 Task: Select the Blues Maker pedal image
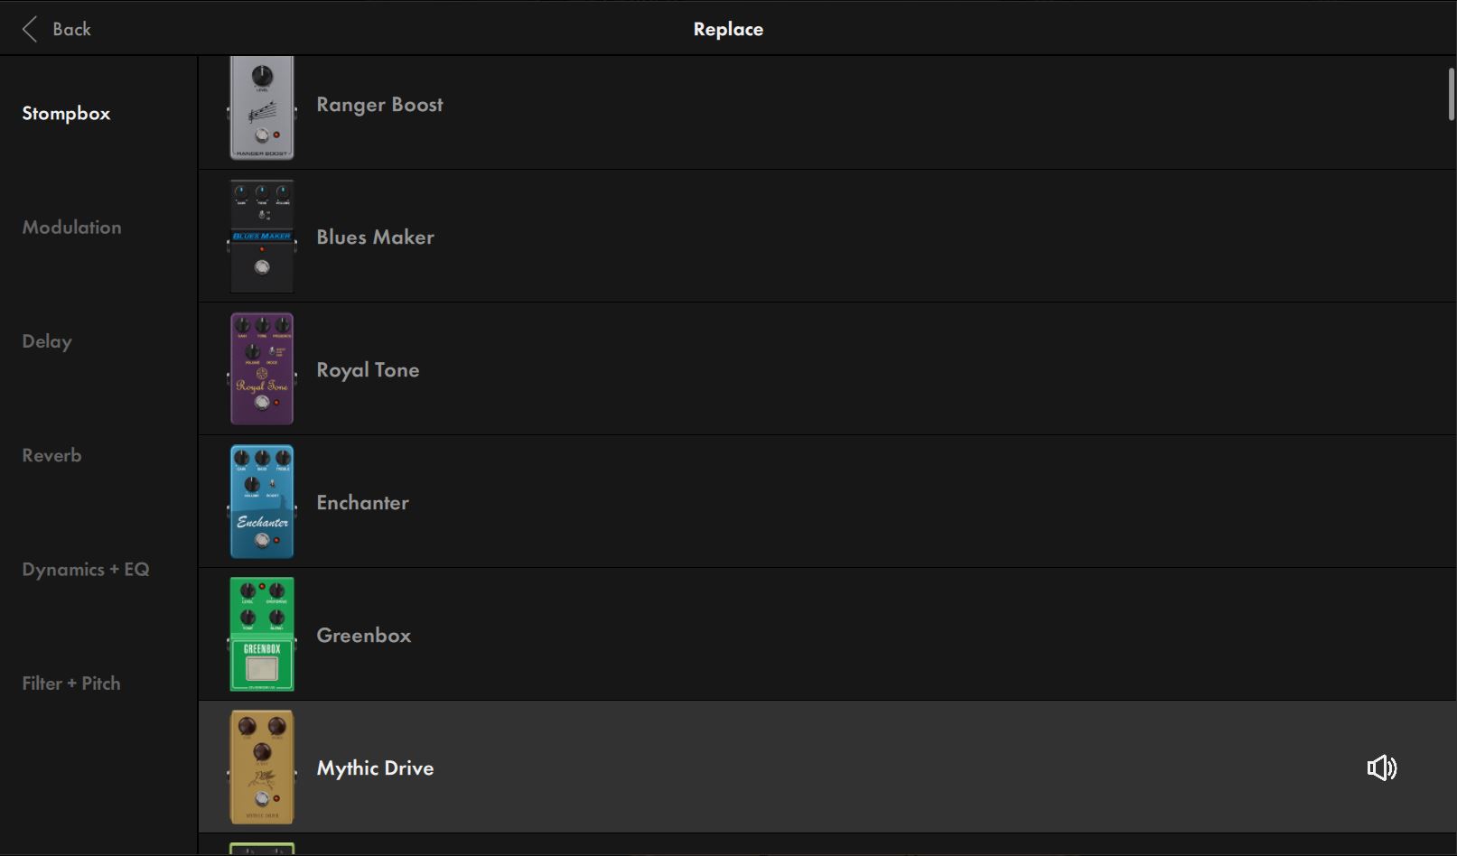pos(262,237)
